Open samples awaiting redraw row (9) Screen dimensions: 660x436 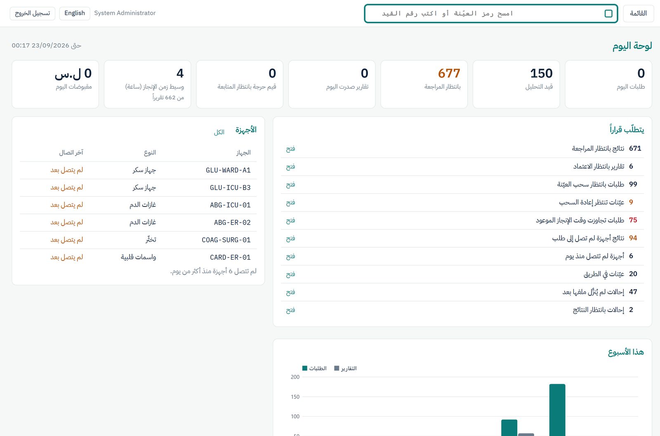point(462,202)
